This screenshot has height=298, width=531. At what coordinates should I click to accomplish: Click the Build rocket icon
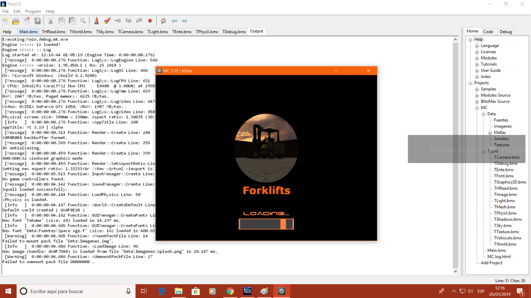pos(96,21)
